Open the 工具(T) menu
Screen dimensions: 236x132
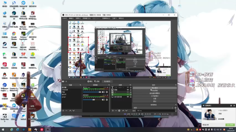pos(114,18)
